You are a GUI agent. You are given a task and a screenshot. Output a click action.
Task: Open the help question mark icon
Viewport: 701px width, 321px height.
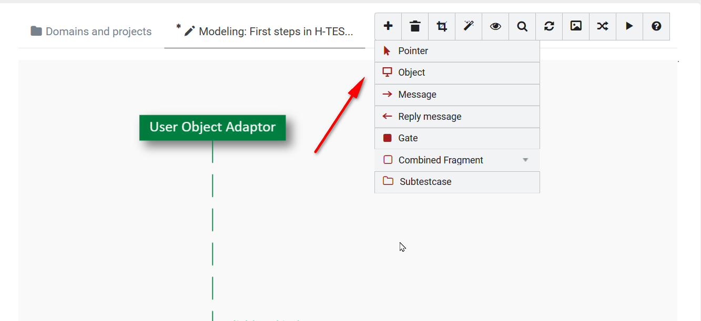click(x=656, y=26)
